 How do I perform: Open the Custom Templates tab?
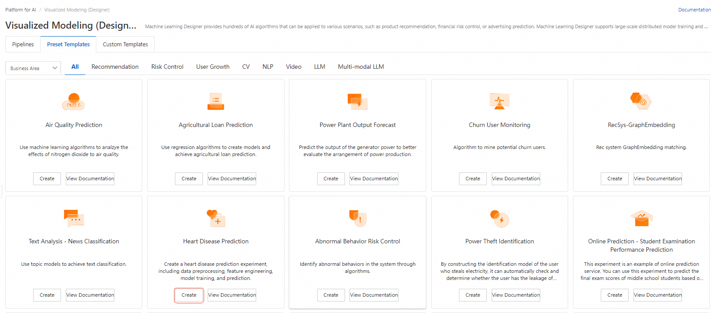click(x=125, y=44)
